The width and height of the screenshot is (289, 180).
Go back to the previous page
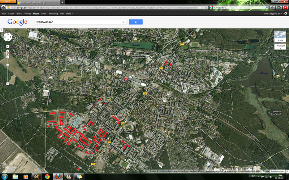[3, 8]
